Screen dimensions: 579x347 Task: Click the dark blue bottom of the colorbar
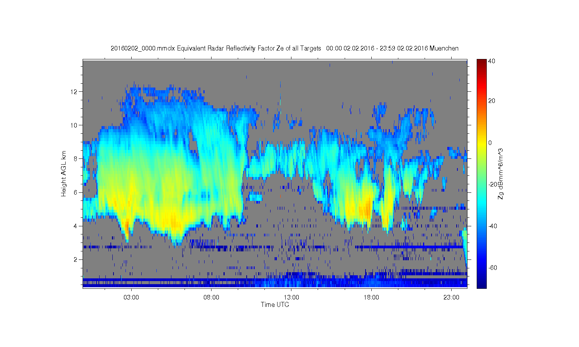[x=481, y=285]
